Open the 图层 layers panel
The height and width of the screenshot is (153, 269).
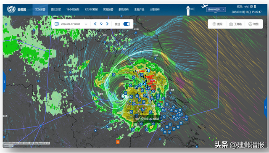217,24
